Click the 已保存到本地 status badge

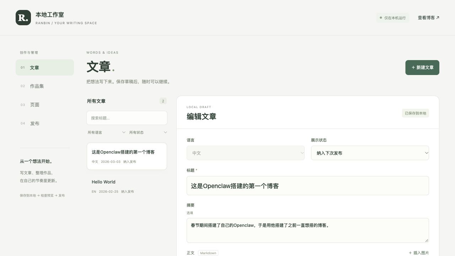tap(416, 113)
